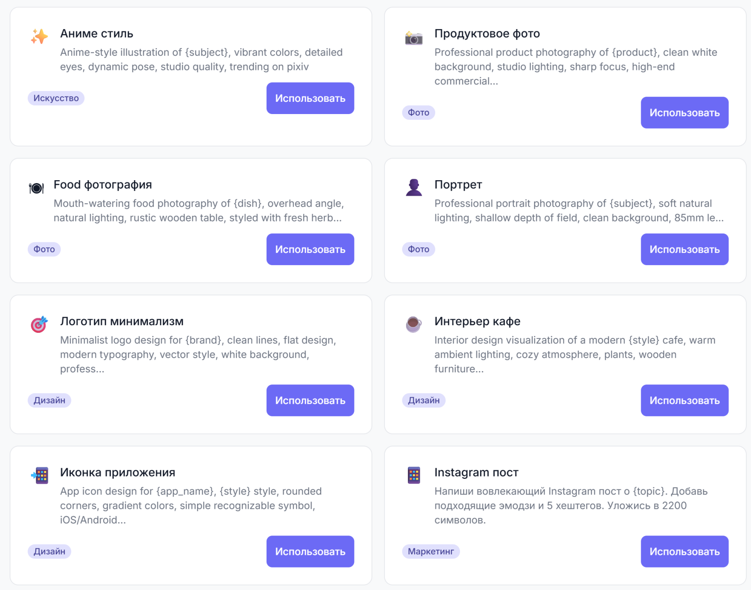Screen dimensions: 751x590
Task: Select the Маркетинг tag on Instagram пост
Action: 431,552
